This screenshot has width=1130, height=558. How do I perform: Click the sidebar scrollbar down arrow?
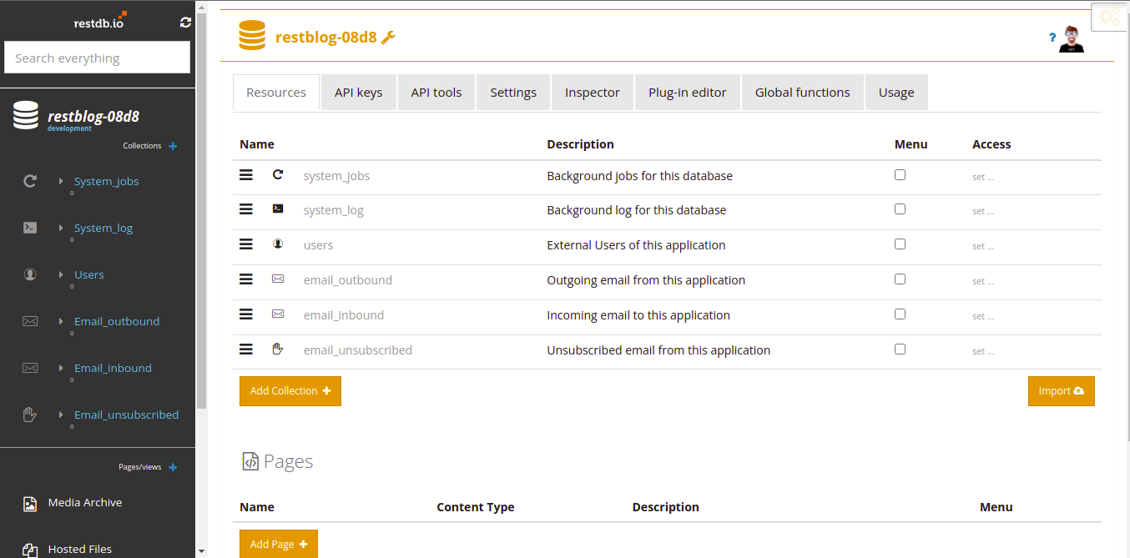(x=201, y=551)
